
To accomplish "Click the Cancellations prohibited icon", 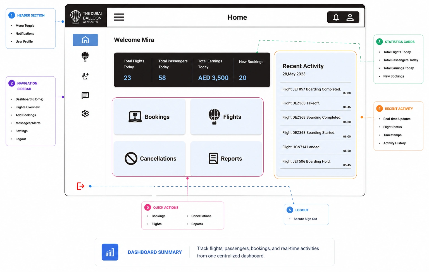I will pyautogui.click(x=131, y=158).
